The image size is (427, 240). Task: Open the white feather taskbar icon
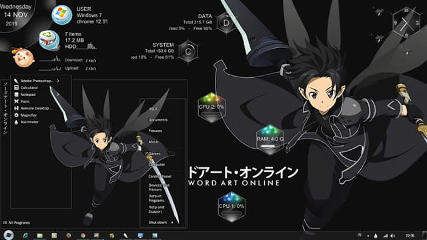(125, 235)
